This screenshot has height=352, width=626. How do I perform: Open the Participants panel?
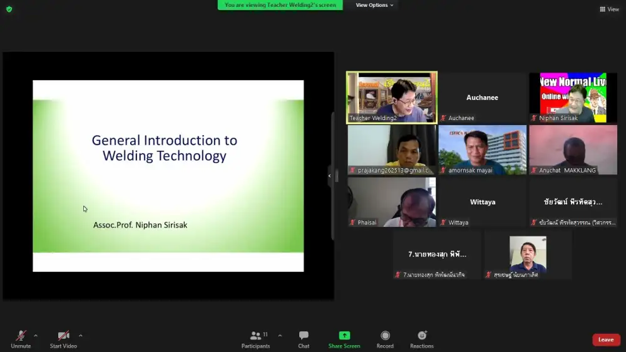(x=255, y=336)
